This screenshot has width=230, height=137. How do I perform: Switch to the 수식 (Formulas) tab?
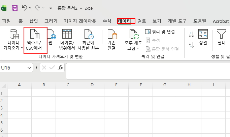coord(107,21)
